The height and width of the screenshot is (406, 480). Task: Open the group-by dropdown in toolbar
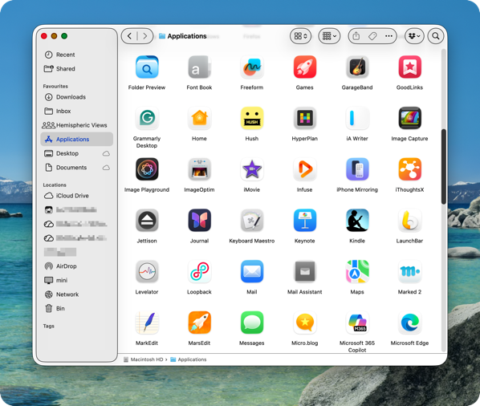coord(329,36)
